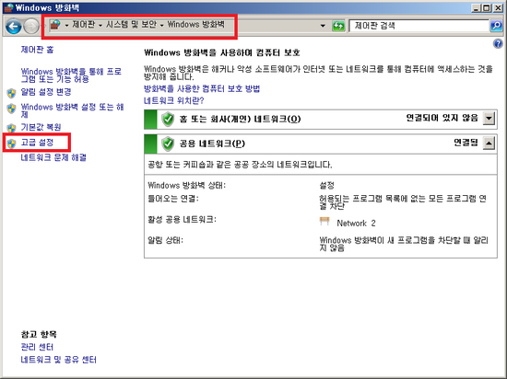
Task: Click the firewall icon in address bar
Action: [55, 25]
